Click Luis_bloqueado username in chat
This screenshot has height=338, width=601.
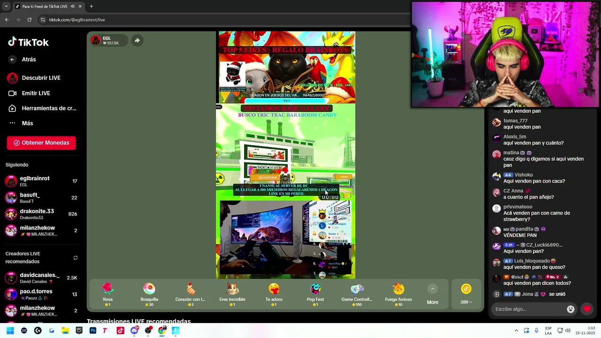click(x=532, y=261)
